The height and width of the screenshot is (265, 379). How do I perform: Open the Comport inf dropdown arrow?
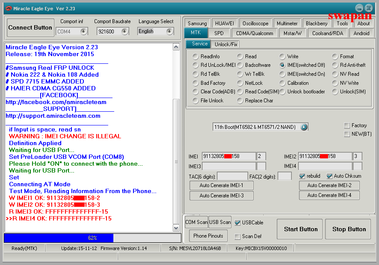pos(84,31)
